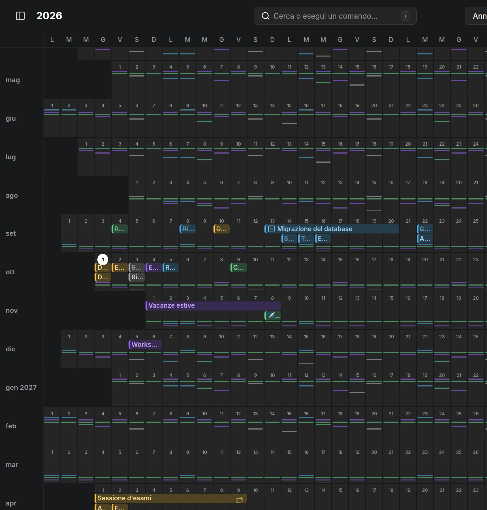The width and height of the screenshot is (487, 510).
Task: Select the gen 2027 month label
Action: coord(21,388)
